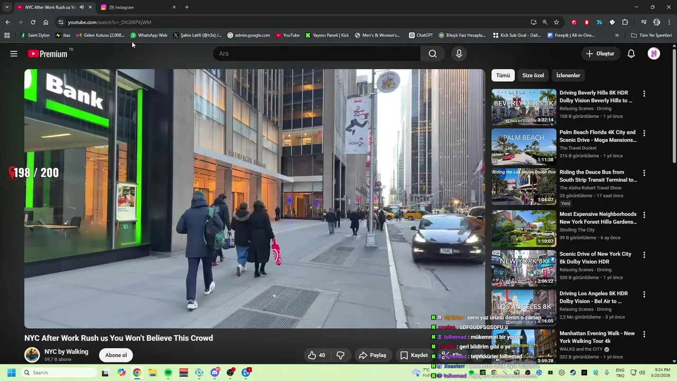Open NYC by Walking channel name
This screenshot has width=677, height=381.
click(x=67, y=352)
